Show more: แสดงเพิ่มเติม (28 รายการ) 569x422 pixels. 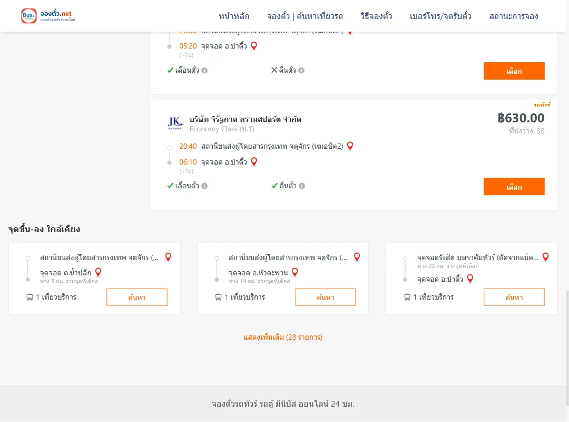(x=283, y=337)
